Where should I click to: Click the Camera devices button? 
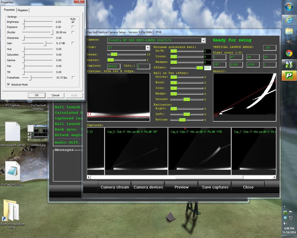[x=148, y=187]
